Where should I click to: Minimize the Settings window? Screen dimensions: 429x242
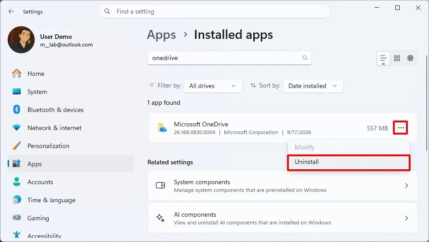point(377,8)
